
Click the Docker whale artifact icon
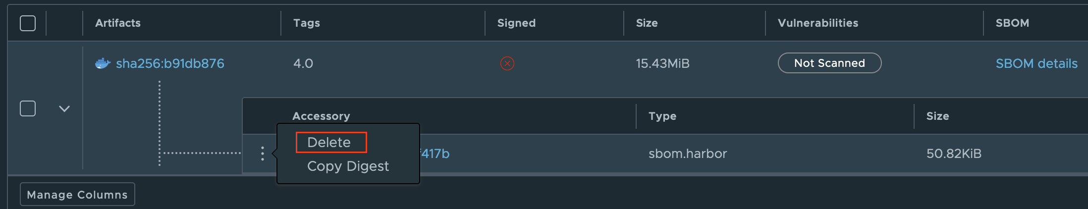tap(103, 63)
